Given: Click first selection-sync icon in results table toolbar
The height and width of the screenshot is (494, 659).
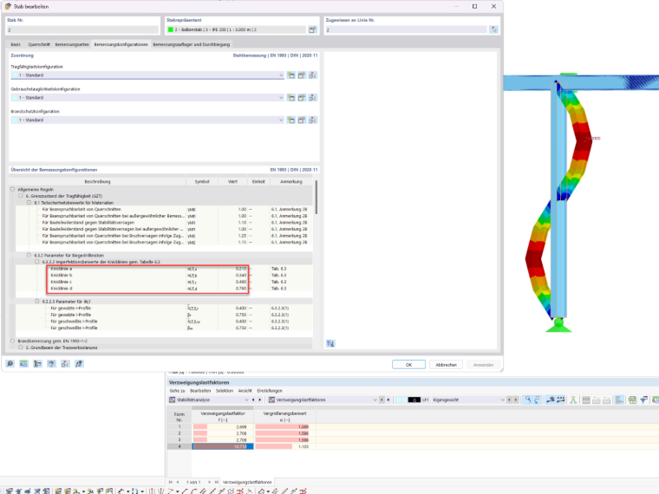Looking at the screenshot, I should click(528, 400).
